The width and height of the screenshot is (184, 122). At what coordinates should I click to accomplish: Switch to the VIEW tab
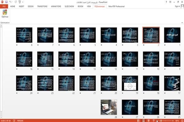coord(89,6)
